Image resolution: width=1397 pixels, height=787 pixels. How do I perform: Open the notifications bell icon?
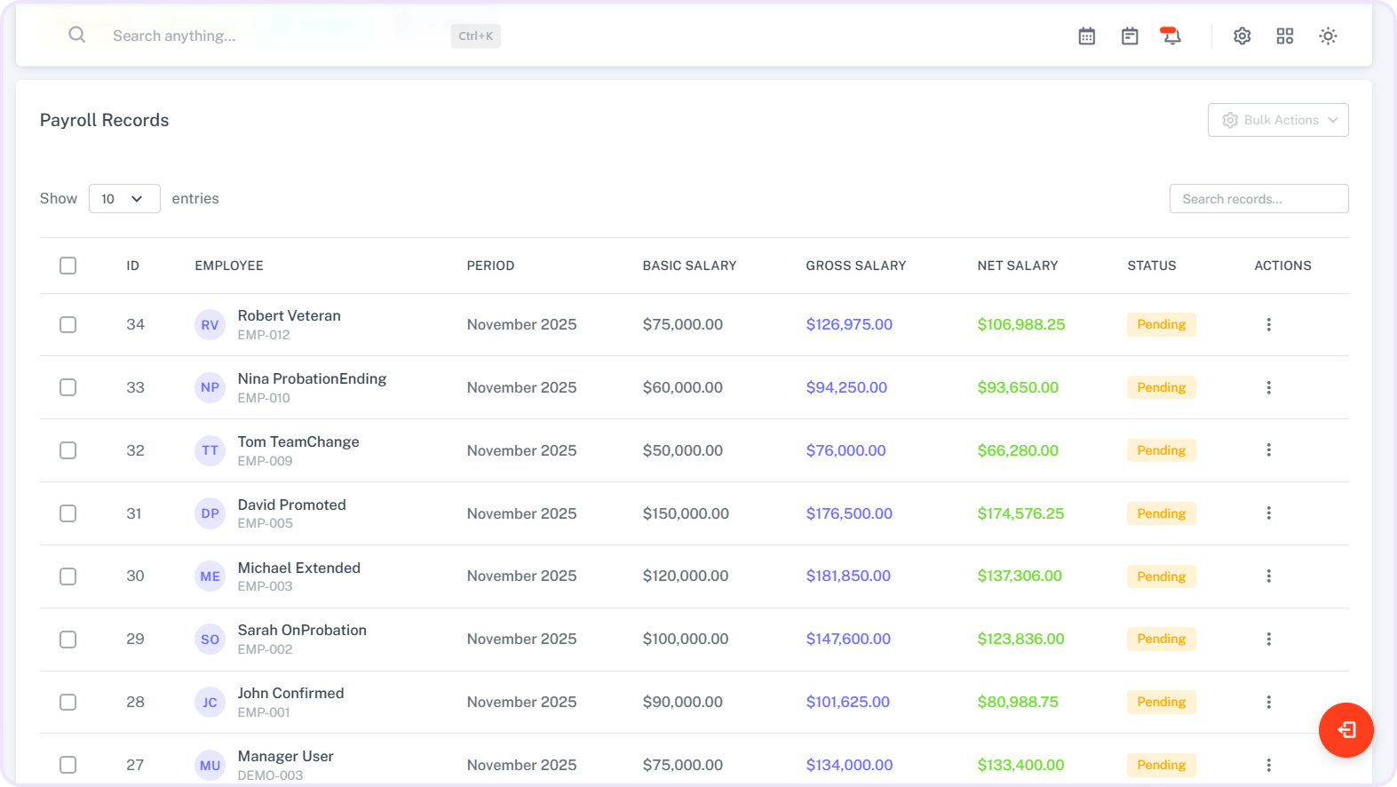click(x=1171, y=36)
